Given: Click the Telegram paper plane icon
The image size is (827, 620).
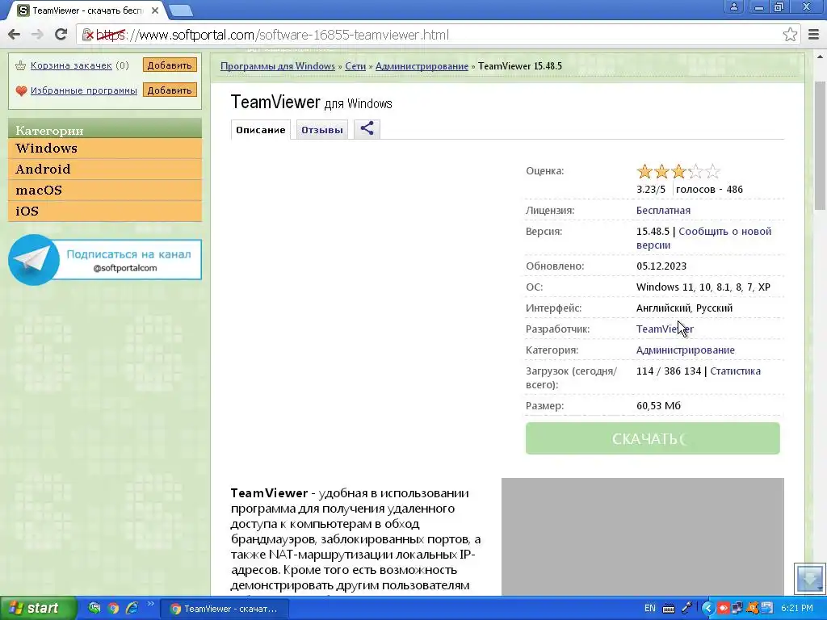Looking at the screenshot, I should point(34,259).
